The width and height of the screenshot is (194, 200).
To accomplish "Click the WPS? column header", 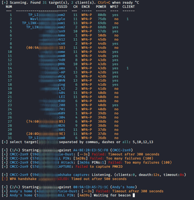I will coord(114,7).
